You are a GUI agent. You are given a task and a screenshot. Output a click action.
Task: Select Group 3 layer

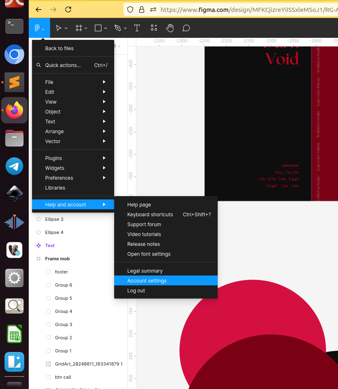(x=78, y=324)
